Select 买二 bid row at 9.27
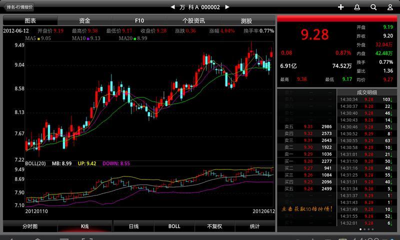 coord(308,168)
